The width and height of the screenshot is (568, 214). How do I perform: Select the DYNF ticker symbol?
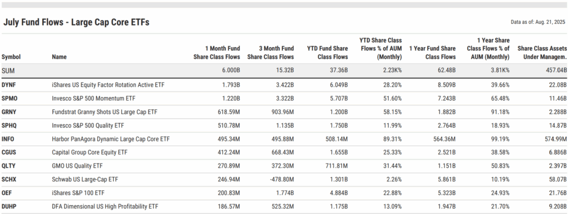coord(9,85)
